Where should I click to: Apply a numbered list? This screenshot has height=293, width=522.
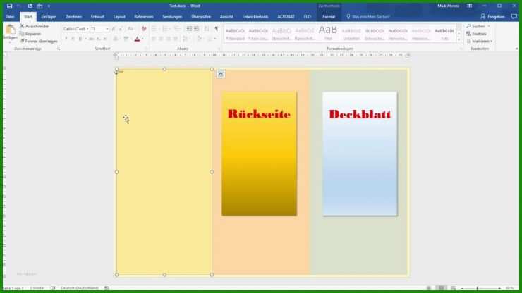pyautogui.click(x=166, y=29)
